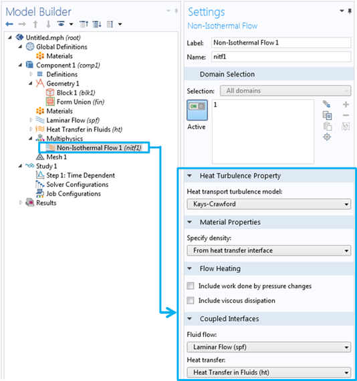
Task: Open Model Builder window options arrow
Action: click(168, 11)
